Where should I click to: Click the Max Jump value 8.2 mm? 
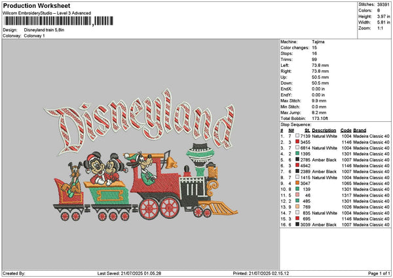319,113
